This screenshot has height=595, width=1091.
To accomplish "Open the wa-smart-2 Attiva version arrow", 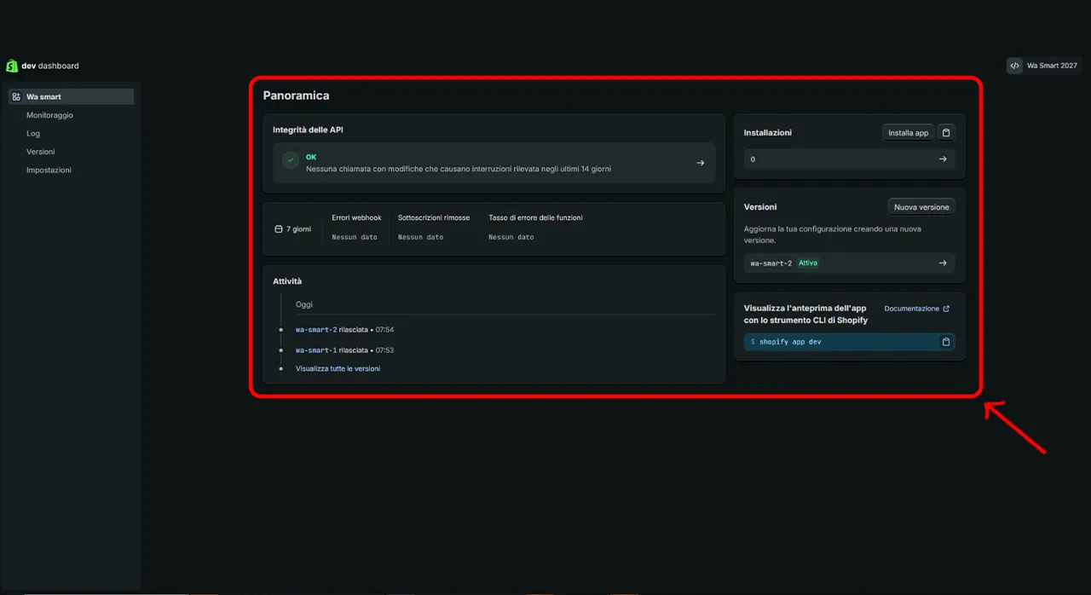I will 942,263.
